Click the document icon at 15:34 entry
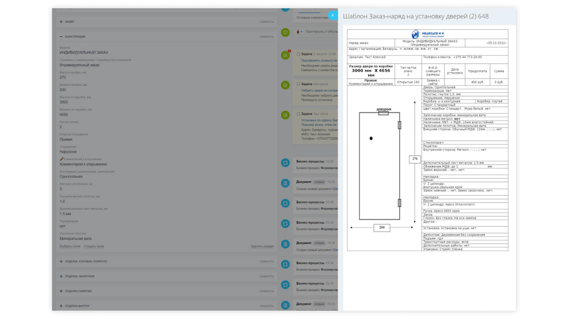This screenshot has height=319, width=568. coord(285,244)
